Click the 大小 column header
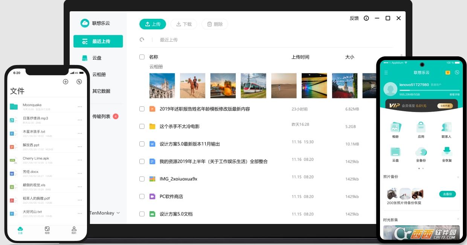Screen dimensions: 467x245 349,57
